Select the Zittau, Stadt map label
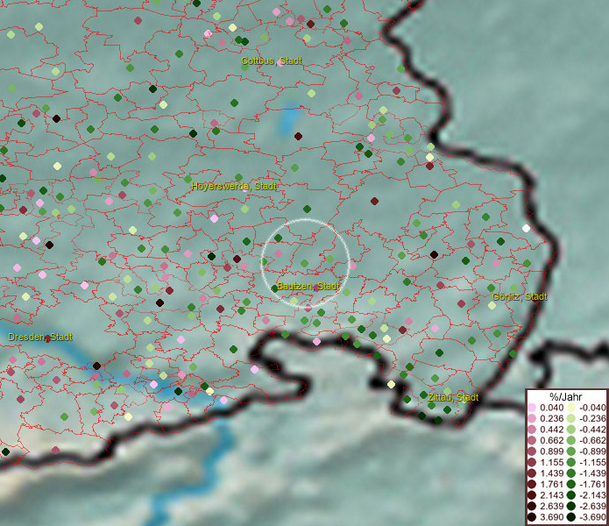This screenshot has width=609, height=526. pos(453,397)
